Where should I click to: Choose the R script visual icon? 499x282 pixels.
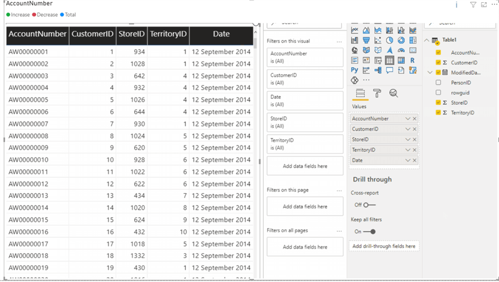[x=413, y=60]
